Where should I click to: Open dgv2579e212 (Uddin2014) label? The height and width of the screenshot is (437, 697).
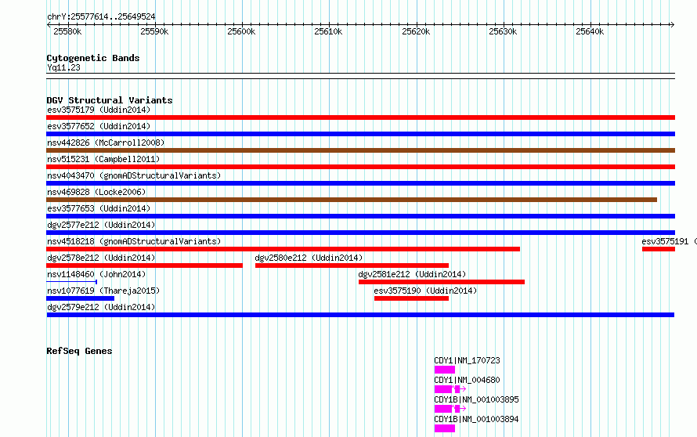(101, 307)
